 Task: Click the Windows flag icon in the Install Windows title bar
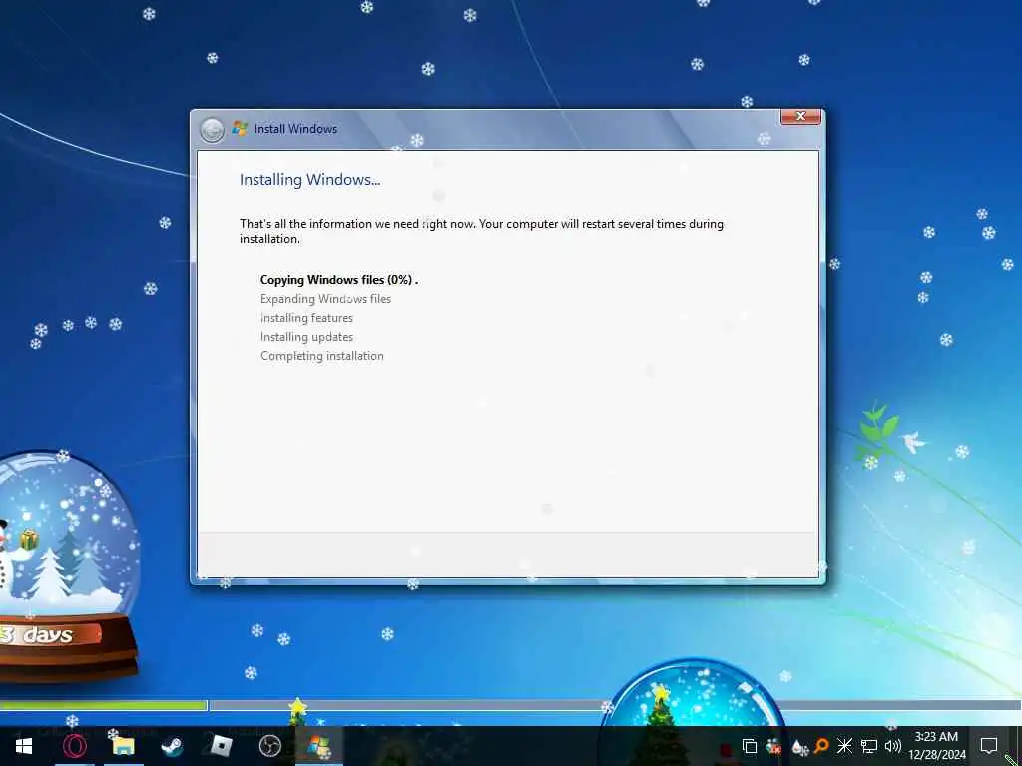tap(240, 129)
